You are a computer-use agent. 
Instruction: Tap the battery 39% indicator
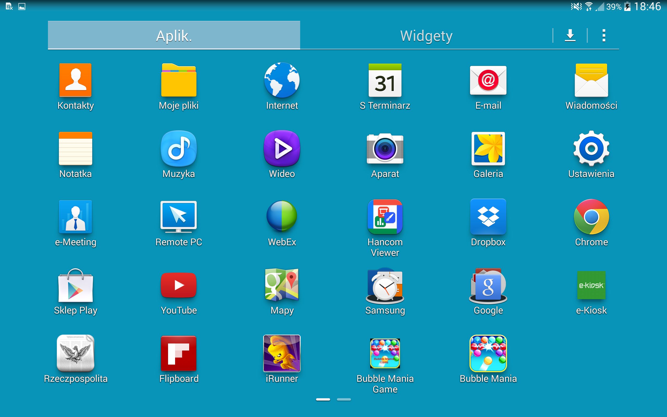pos(618,6)
